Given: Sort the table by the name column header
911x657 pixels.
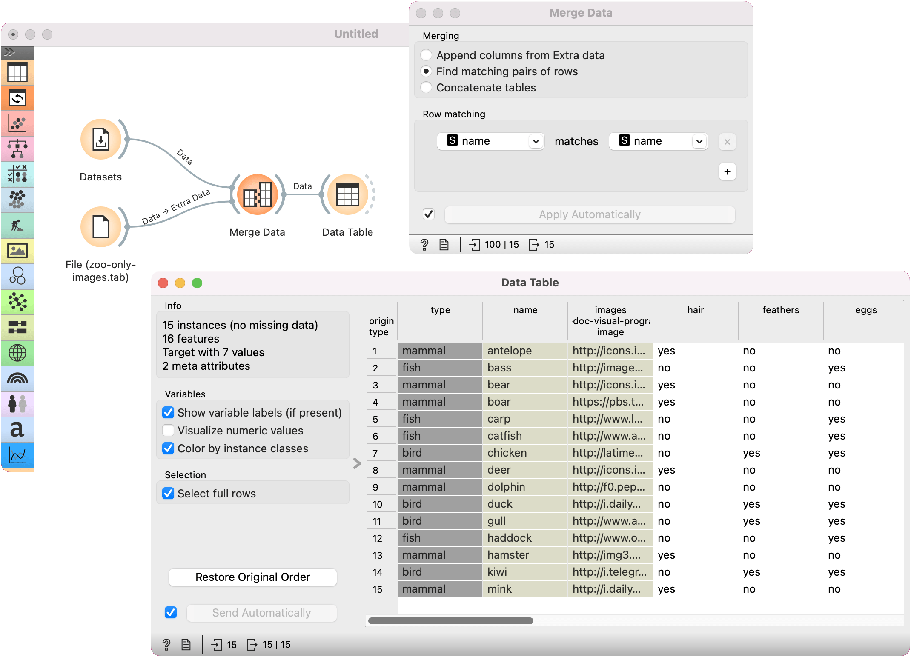Looking at the screenshot, I should (x=525, y=310).
